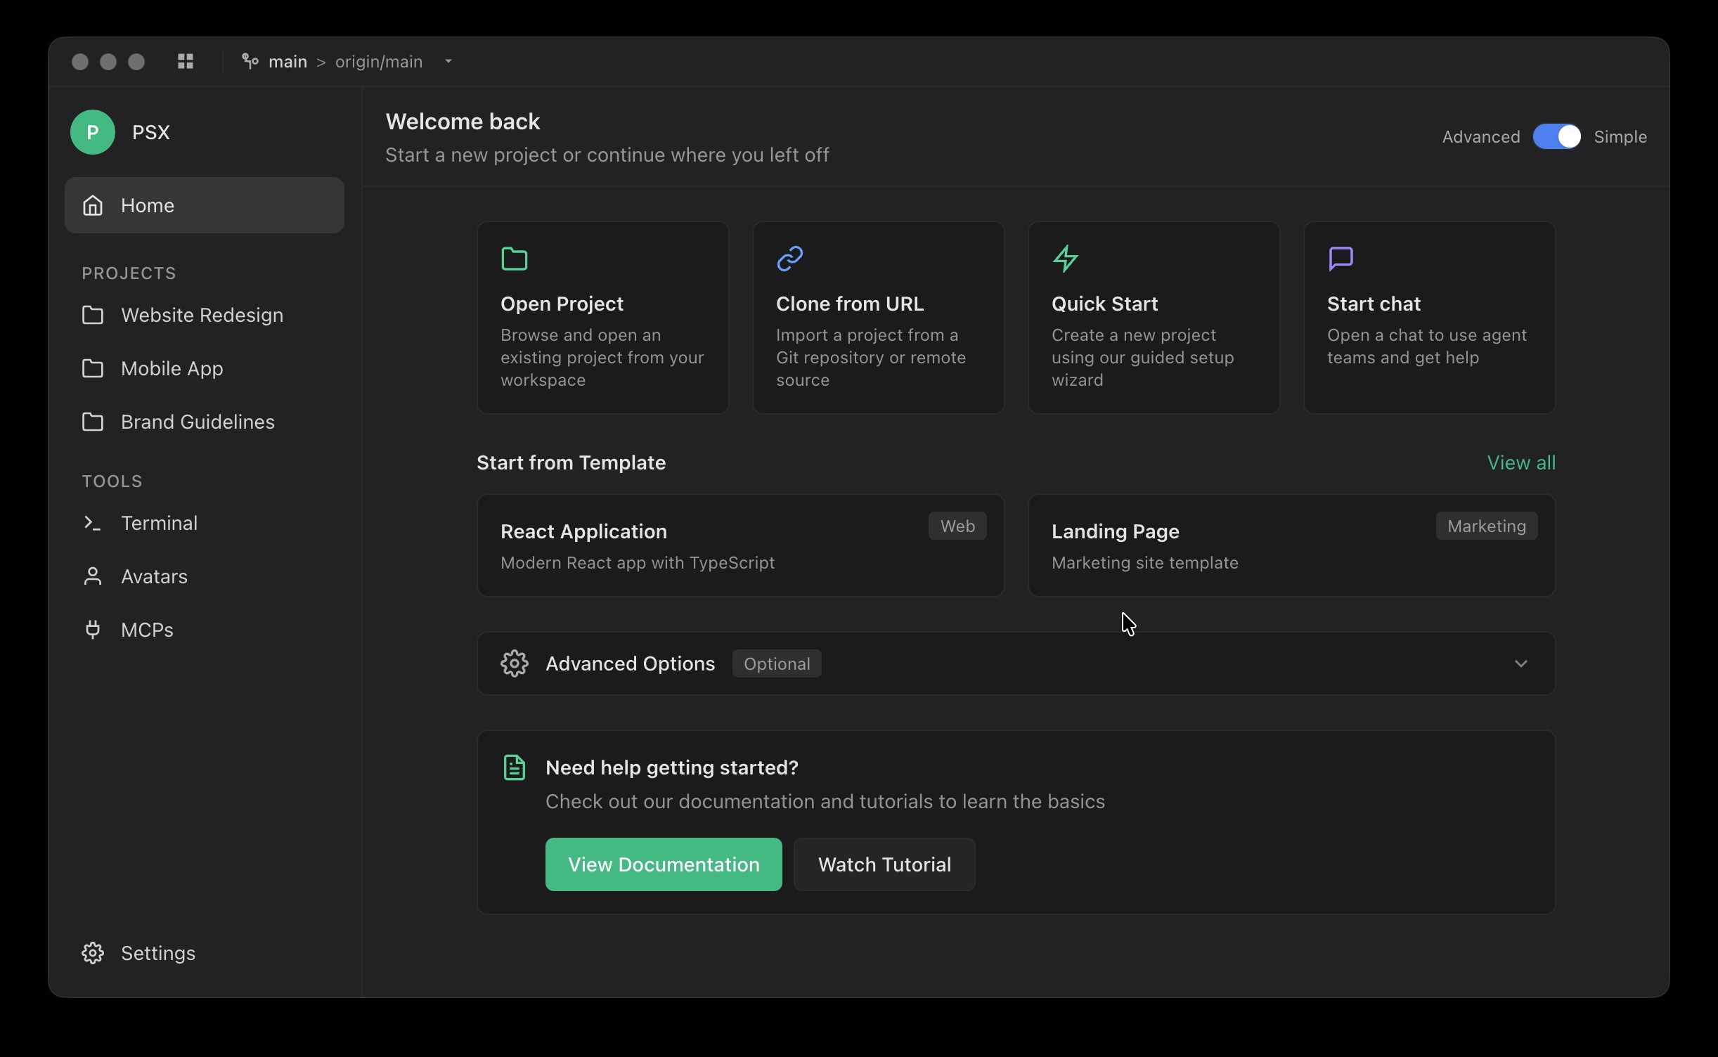Choose the React Application template card
Viewport: 1718px width, 1057px height.
(740, 545)
